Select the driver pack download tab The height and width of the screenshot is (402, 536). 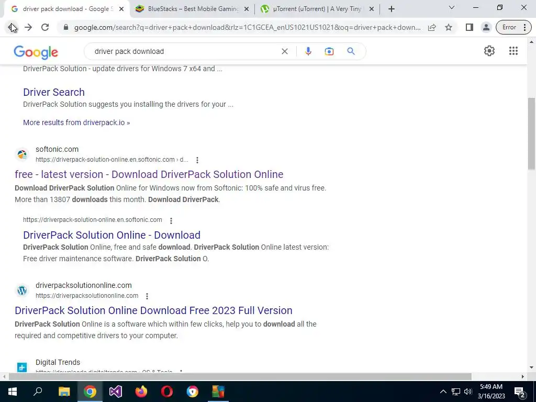pyautogui.click(x=67, y=9)
